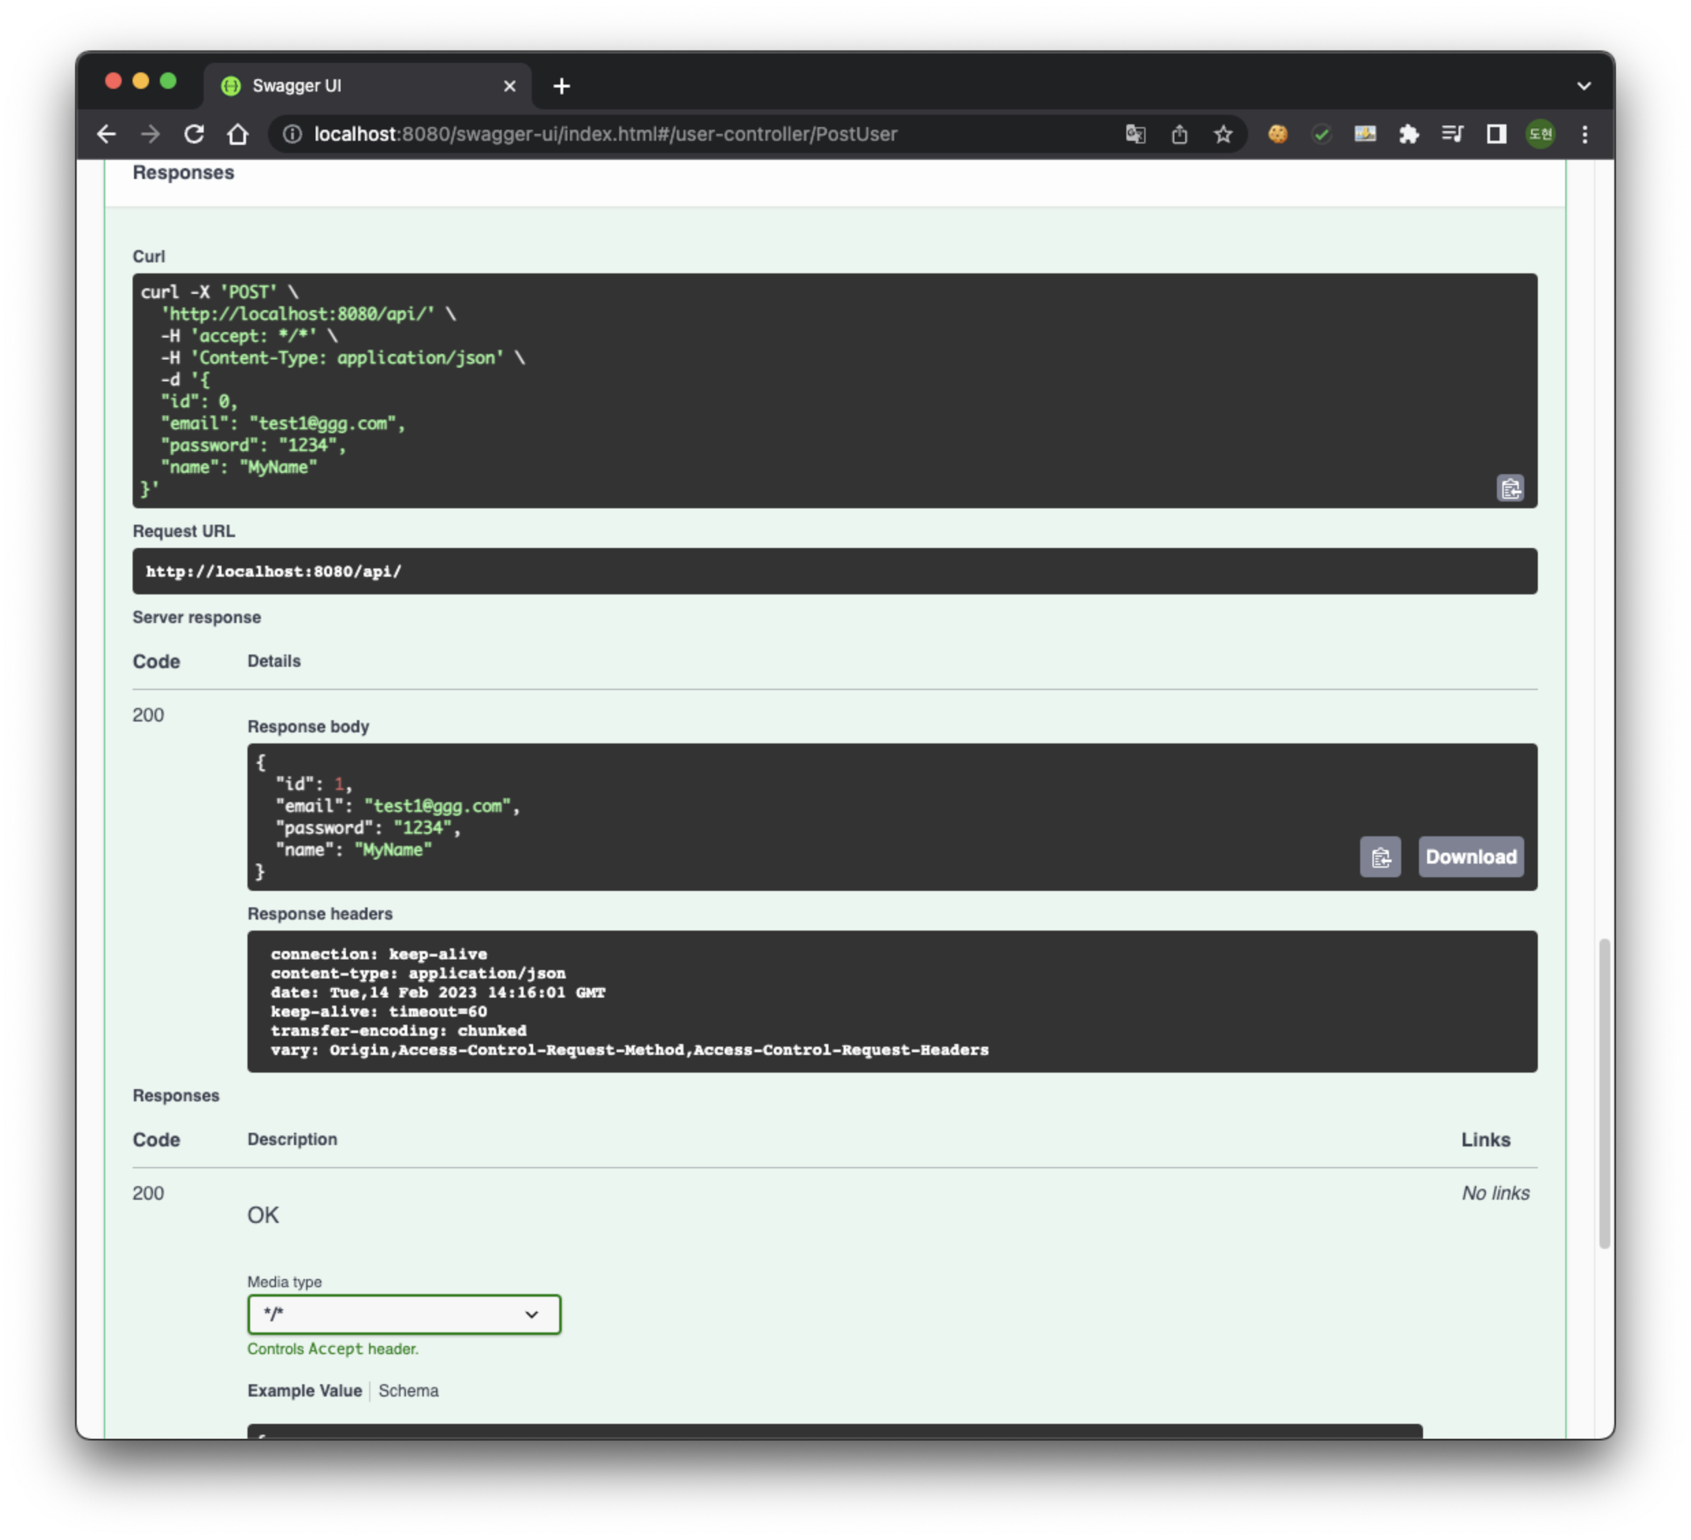Switch to the Schema tab
The image size is (1691, 1540).
[407, 1390]
